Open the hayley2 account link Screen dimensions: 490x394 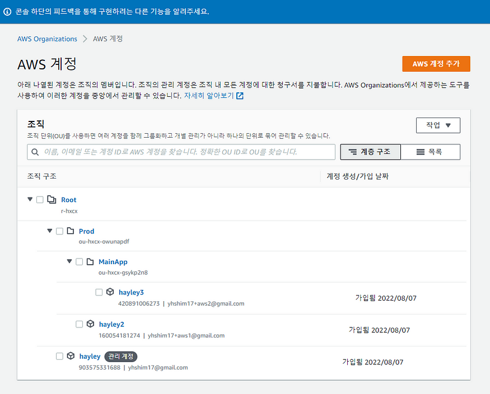coord(111,325)
